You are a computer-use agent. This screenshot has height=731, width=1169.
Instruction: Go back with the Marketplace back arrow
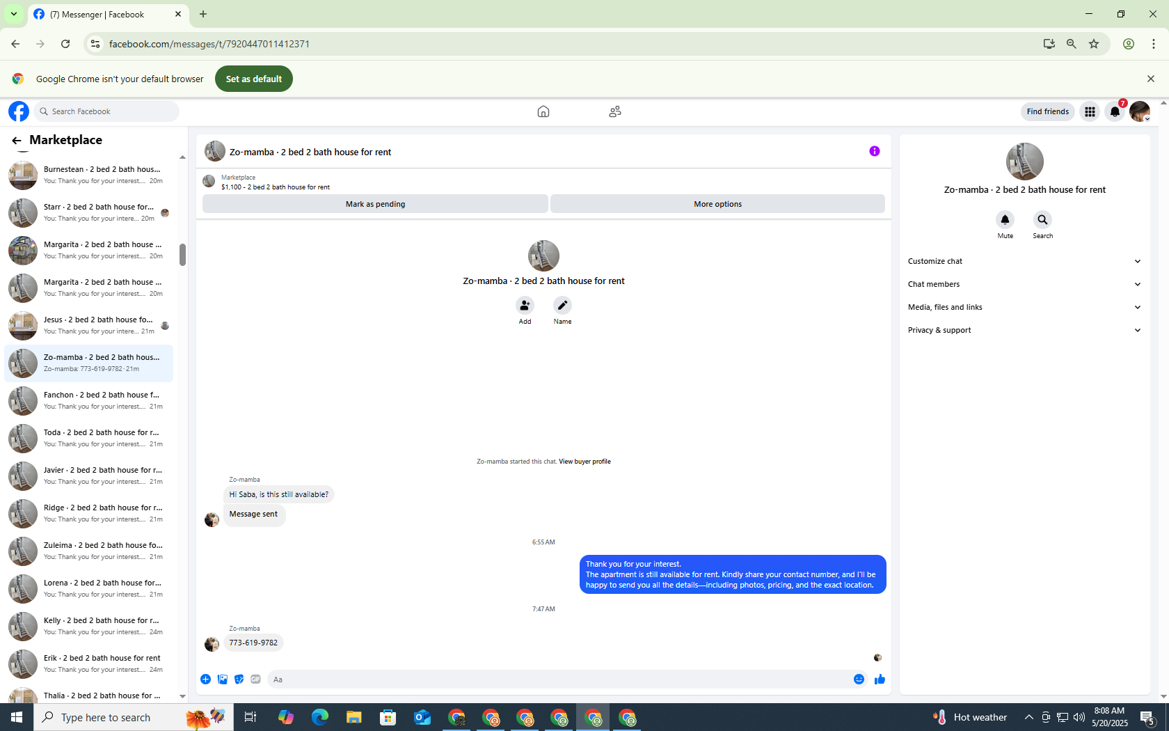[x=17, y=141]
